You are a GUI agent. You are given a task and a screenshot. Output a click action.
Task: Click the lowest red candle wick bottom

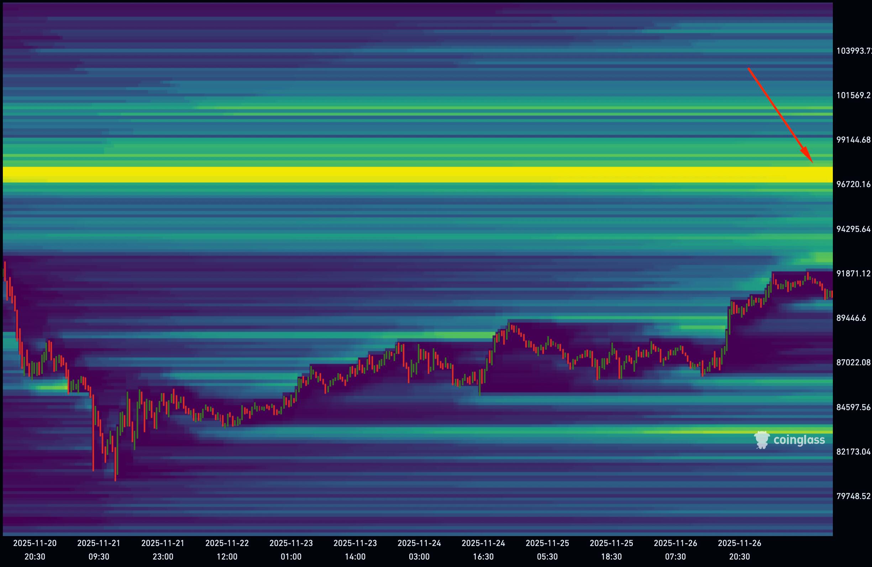pyautogui.click(x=115, y=479)
